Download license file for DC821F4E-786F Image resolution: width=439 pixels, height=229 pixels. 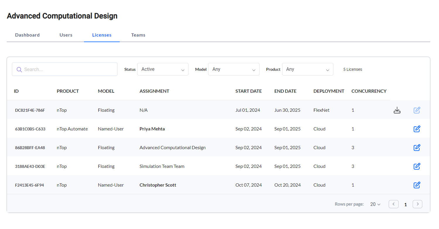(x=397, y=110)
